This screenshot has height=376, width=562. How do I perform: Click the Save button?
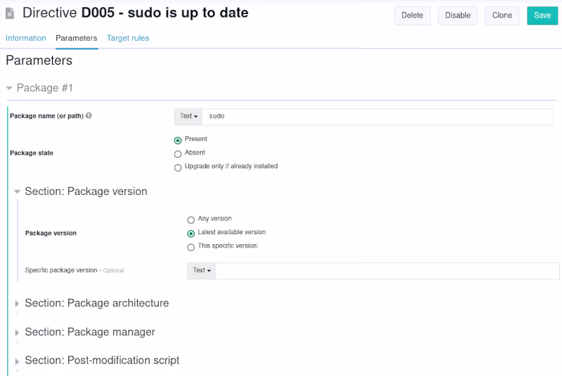(542, 15)
